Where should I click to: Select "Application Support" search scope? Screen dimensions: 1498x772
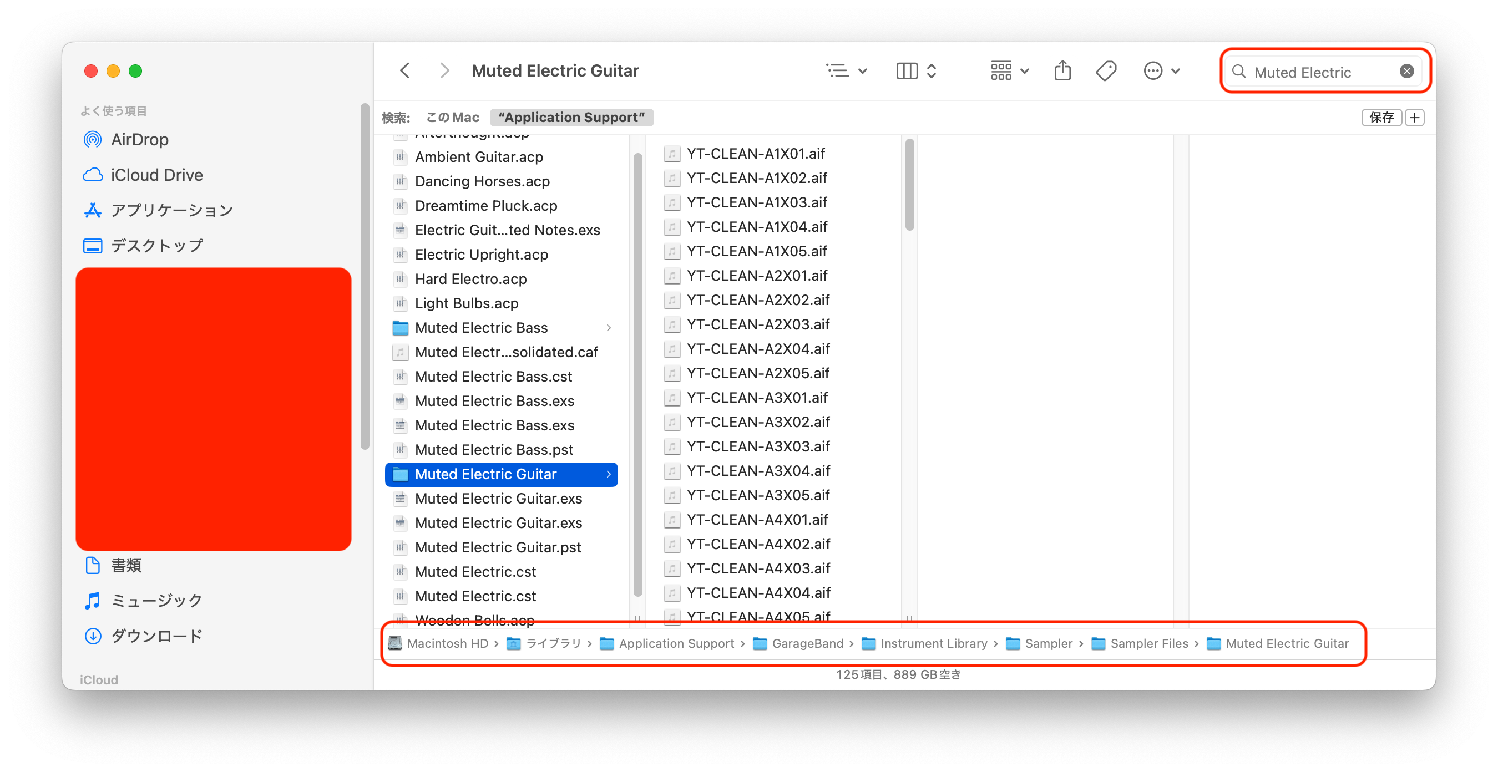[x=571, y=118]
